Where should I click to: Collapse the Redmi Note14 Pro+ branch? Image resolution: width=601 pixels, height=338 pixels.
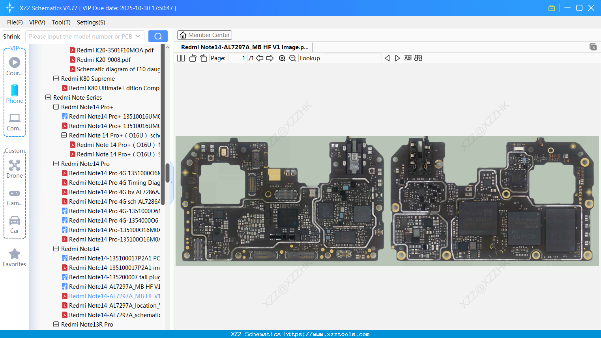[56, 107]
